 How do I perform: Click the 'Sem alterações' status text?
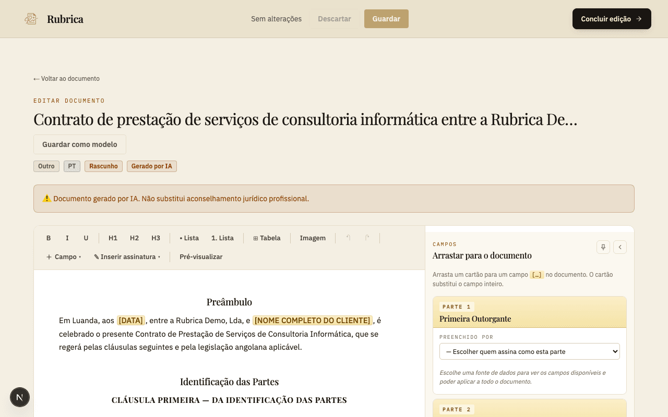276,19
